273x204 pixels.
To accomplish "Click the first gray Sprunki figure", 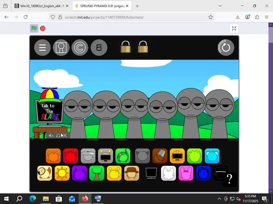I will coord(78,114).
